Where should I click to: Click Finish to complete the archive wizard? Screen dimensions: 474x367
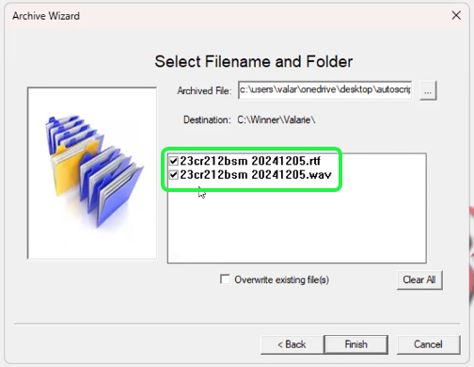(x=356, y=344)
